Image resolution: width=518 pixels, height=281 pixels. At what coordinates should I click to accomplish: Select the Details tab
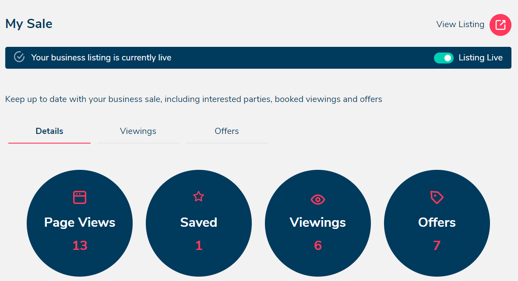pos(49,131)
